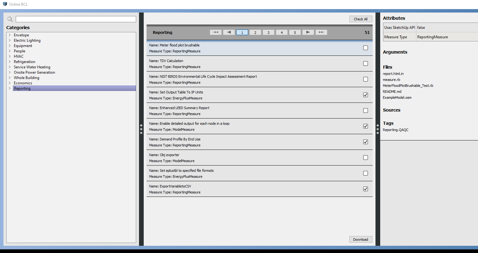Click report.html.in file entry
This screenshot has width=478, height=253.
(x=393, y=74)
